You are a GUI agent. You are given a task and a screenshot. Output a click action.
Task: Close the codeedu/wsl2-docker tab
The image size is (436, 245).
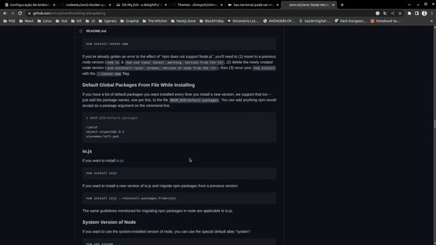point(110,5)
